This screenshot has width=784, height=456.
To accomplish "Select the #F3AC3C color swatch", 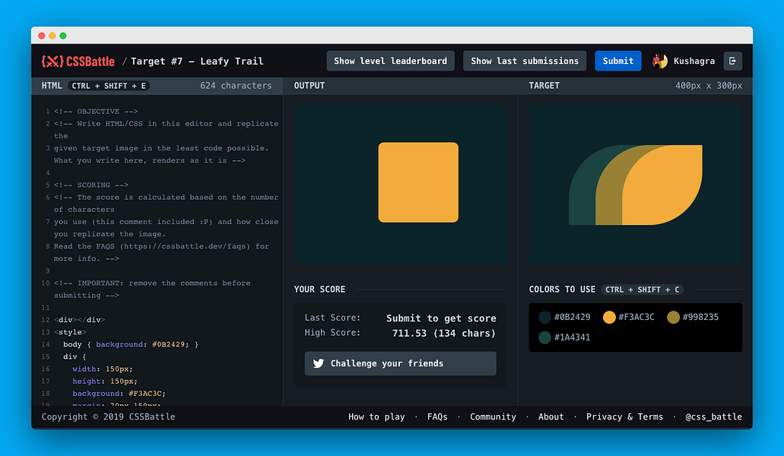I will [609, 317].
